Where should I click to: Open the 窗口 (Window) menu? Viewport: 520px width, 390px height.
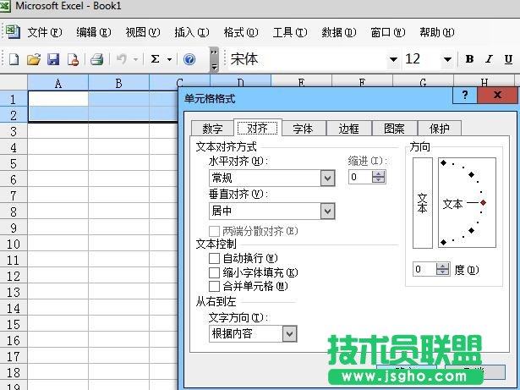(x=388, y=32)
